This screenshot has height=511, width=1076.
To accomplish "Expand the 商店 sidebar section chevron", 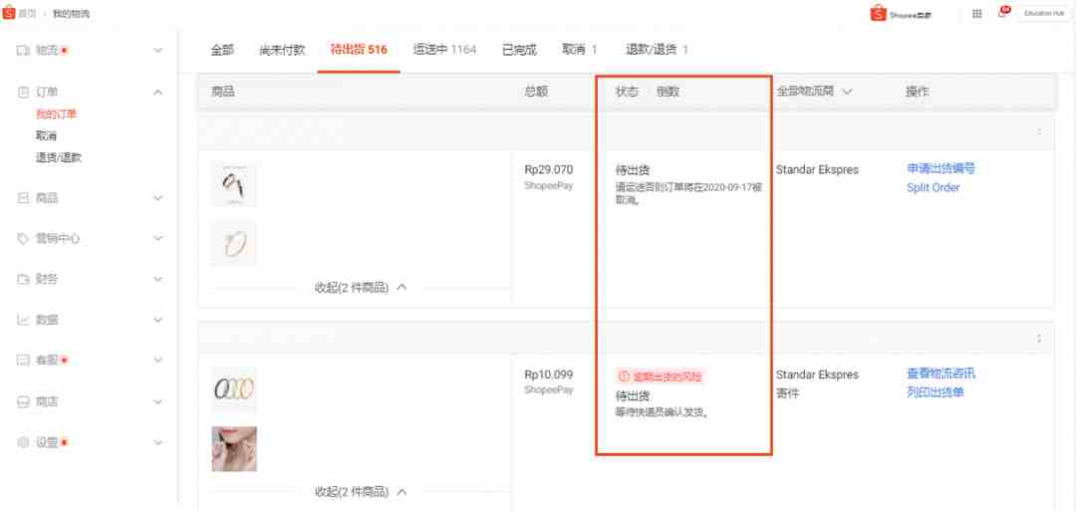I will [x=157, y=401].
